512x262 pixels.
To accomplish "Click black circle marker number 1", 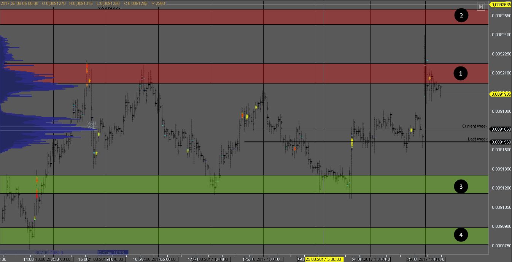I will 461,73.
